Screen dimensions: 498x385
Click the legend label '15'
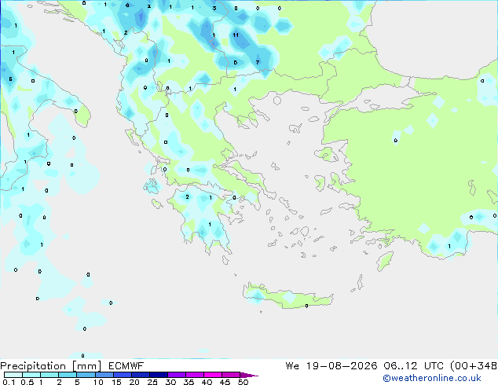click(x=116, y=382)
